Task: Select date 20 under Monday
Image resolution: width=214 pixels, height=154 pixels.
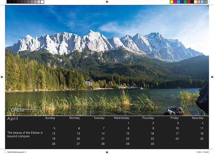Action: pos(78,139)
